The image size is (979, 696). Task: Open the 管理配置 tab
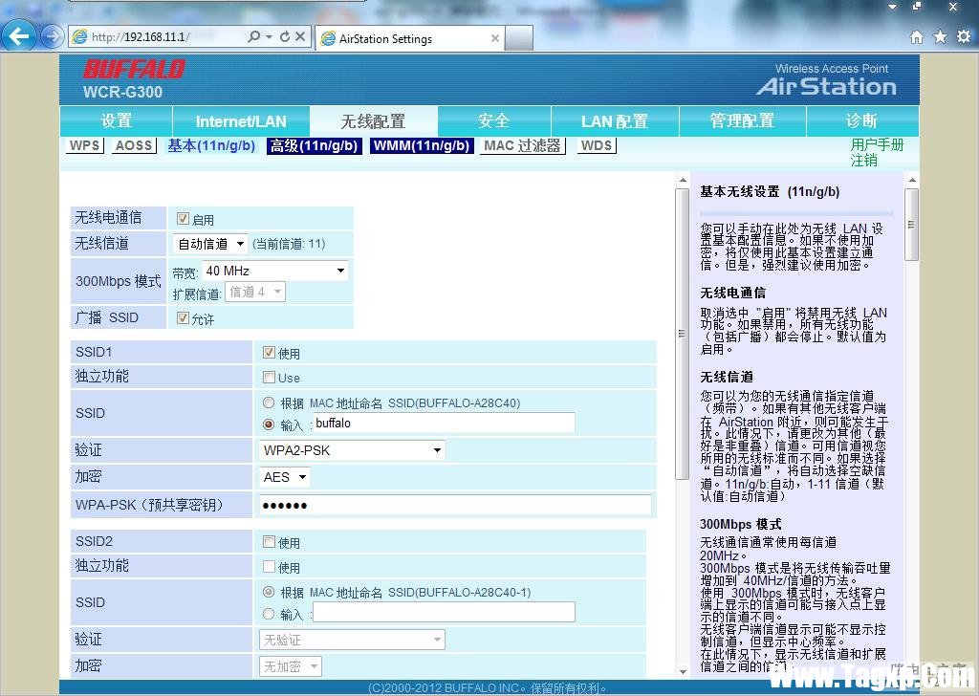(x=742, y=121)
